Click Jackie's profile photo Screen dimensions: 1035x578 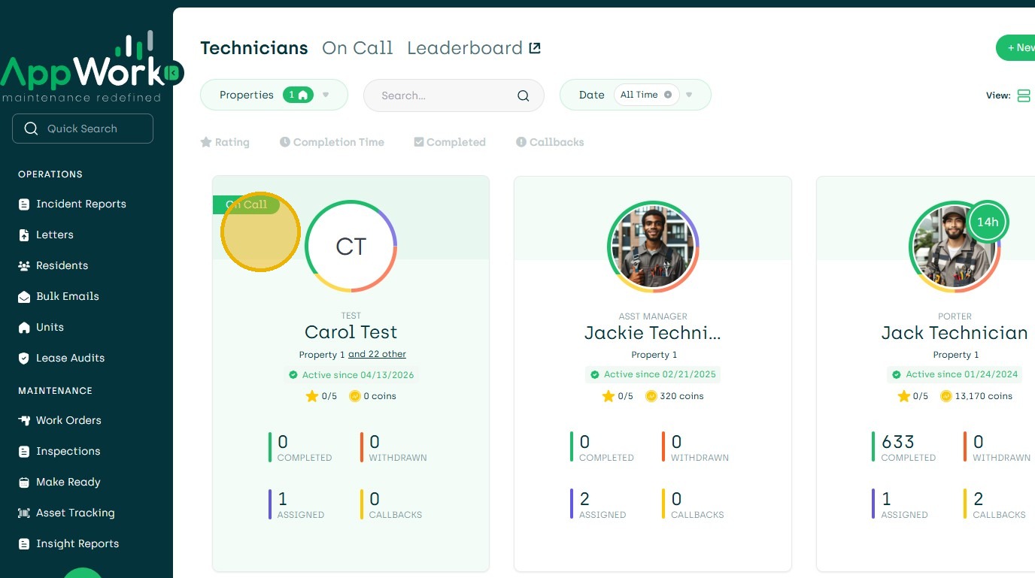[x=653, y=246]
